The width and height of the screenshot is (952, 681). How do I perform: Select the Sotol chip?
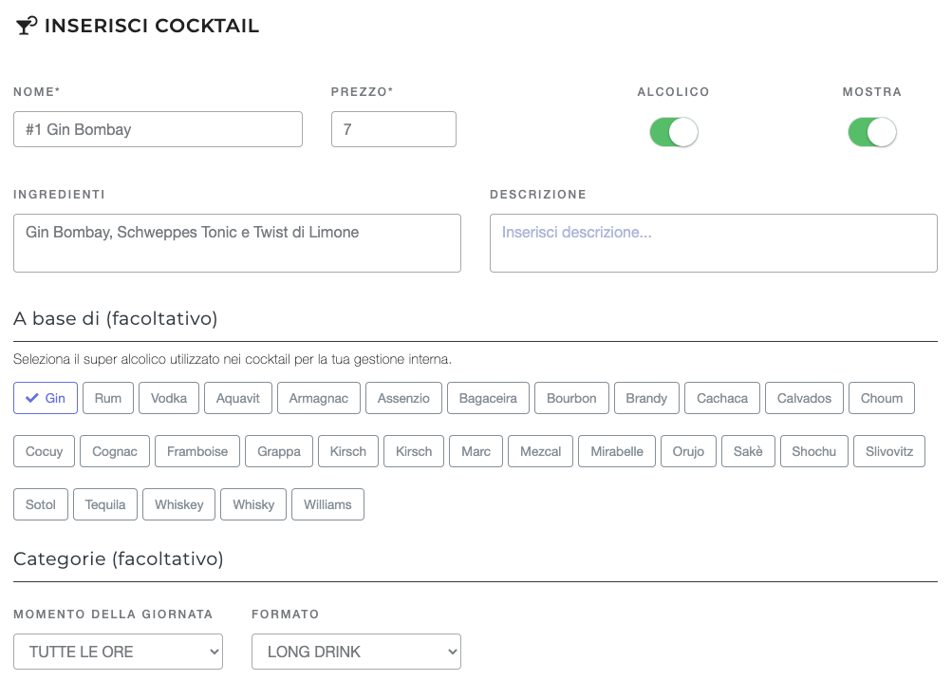pos(41,504)
